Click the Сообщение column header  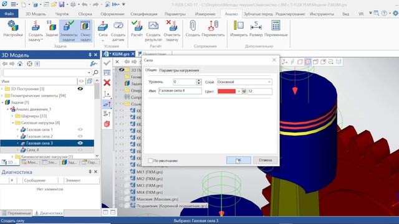tap(35, 180)
